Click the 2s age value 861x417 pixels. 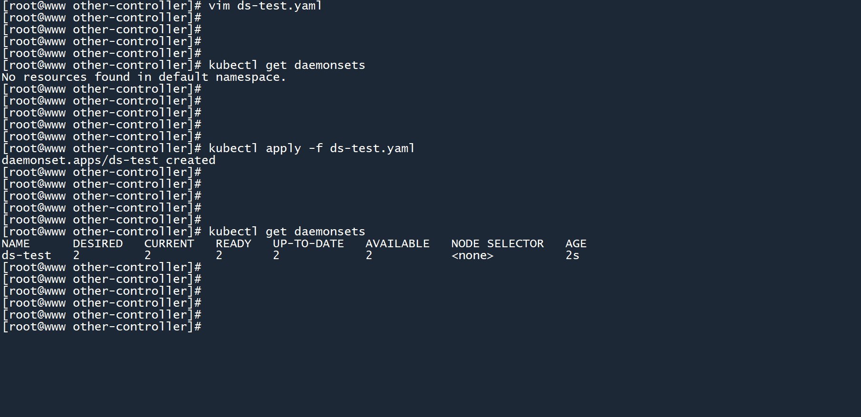tap(572, 255)
